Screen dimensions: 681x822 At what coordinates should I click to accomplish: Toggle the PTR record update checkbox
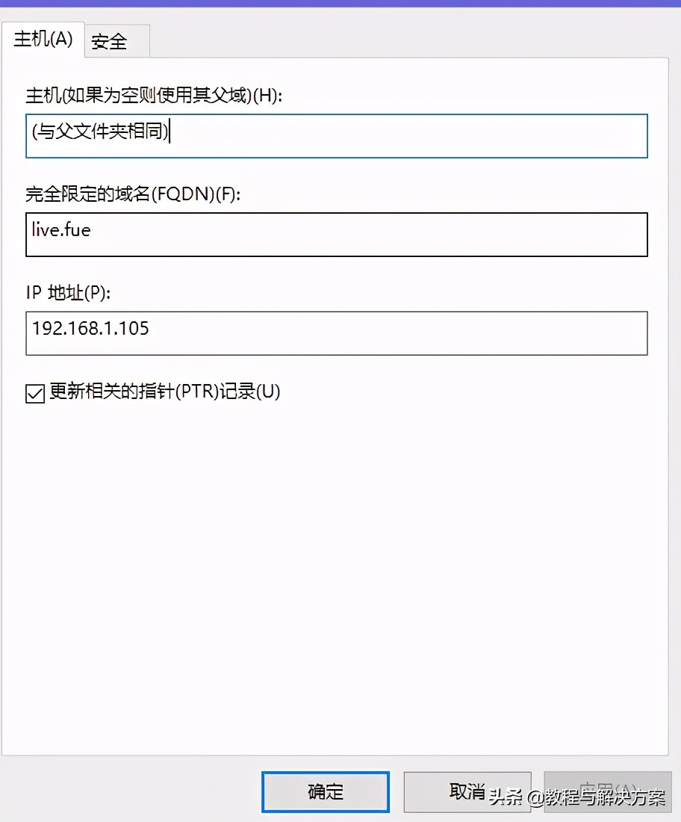click(x=34, y=392)
